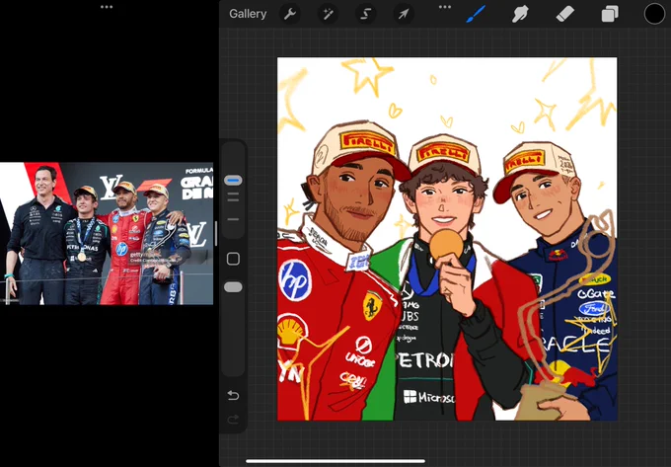Image resolution: width=671 pixels, height=467 pixels.
Task: Tap the brush opacity slider handle
Action: click(233, 287)
